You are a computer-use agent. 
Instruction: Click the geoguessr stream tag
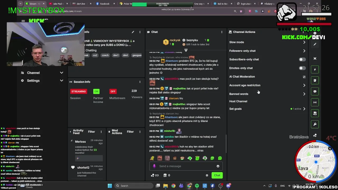137,55
